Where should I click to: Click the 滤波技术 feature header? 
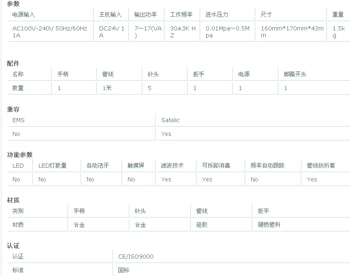(172, 166)
